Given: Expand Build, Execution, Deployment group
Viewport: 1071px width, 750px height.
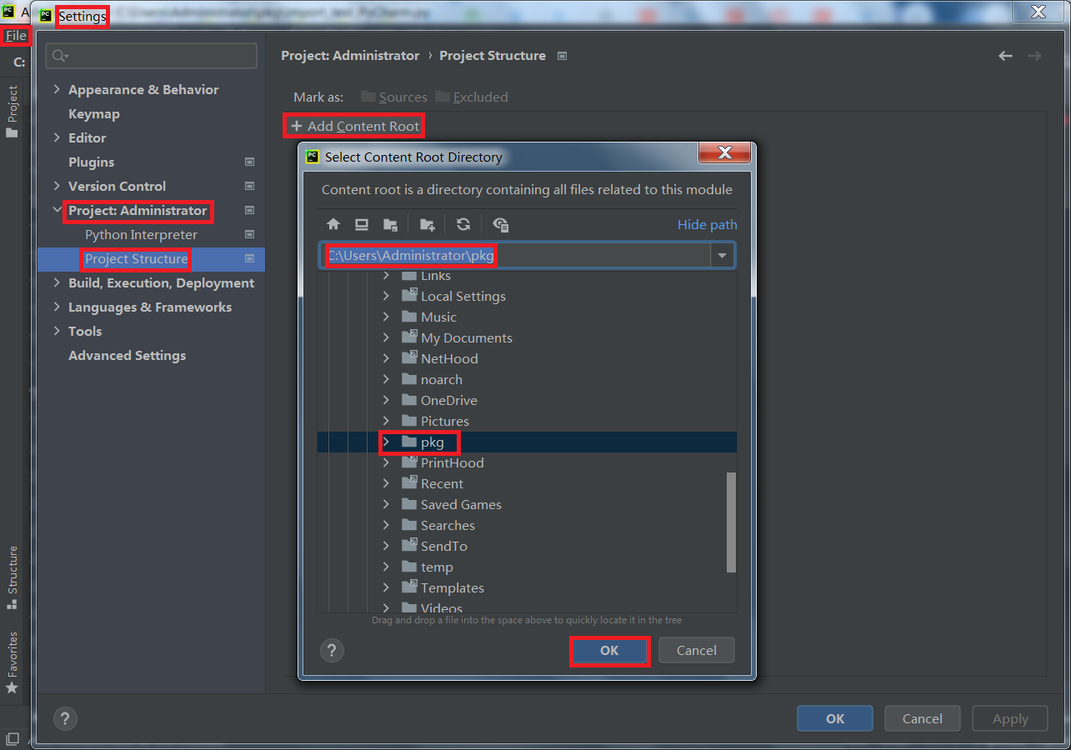Looking at the screenshot, I should (x=57, y=283).
